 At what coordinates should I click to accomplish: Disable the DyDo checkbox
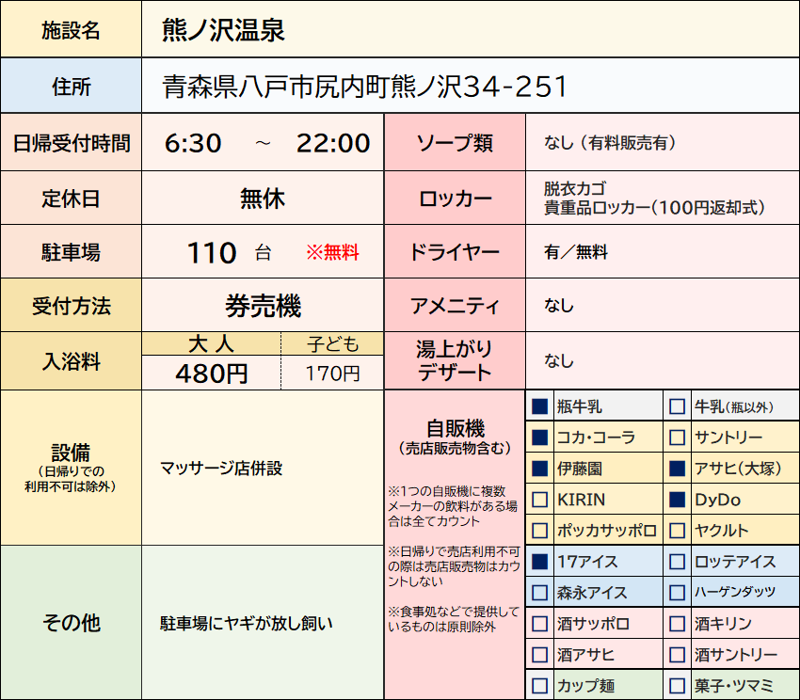[677, 500]
